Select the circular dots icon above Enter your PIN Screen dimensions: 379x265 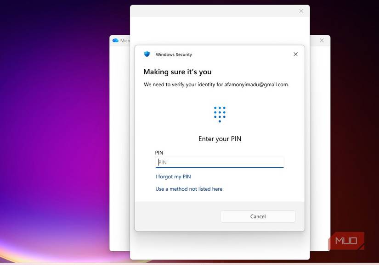pos(219,113)
